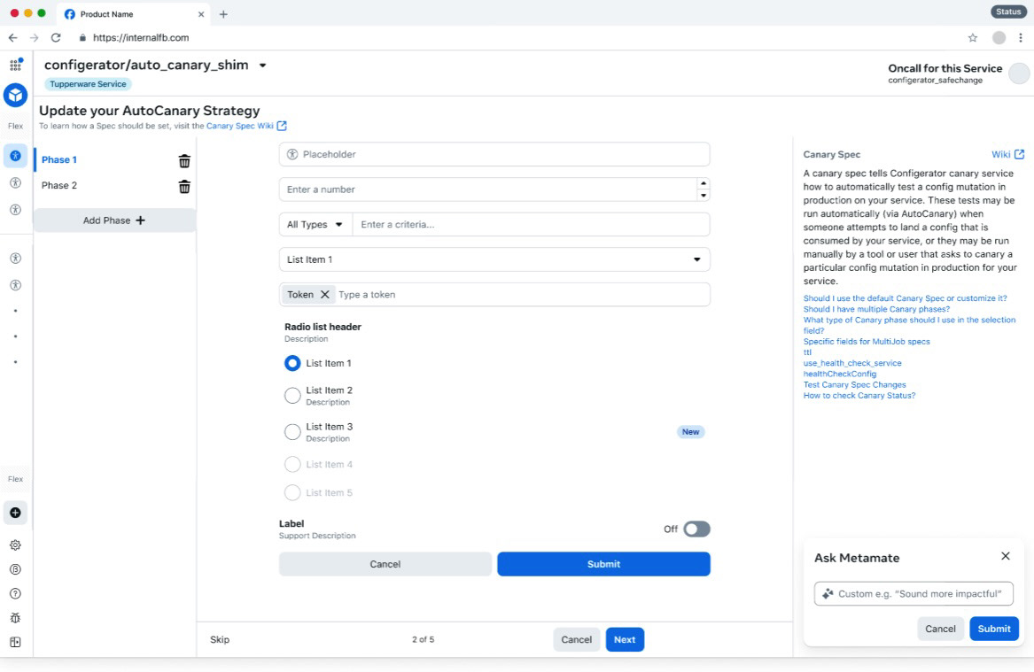Click Submit in Ask Metamate panel

point(994,629)
